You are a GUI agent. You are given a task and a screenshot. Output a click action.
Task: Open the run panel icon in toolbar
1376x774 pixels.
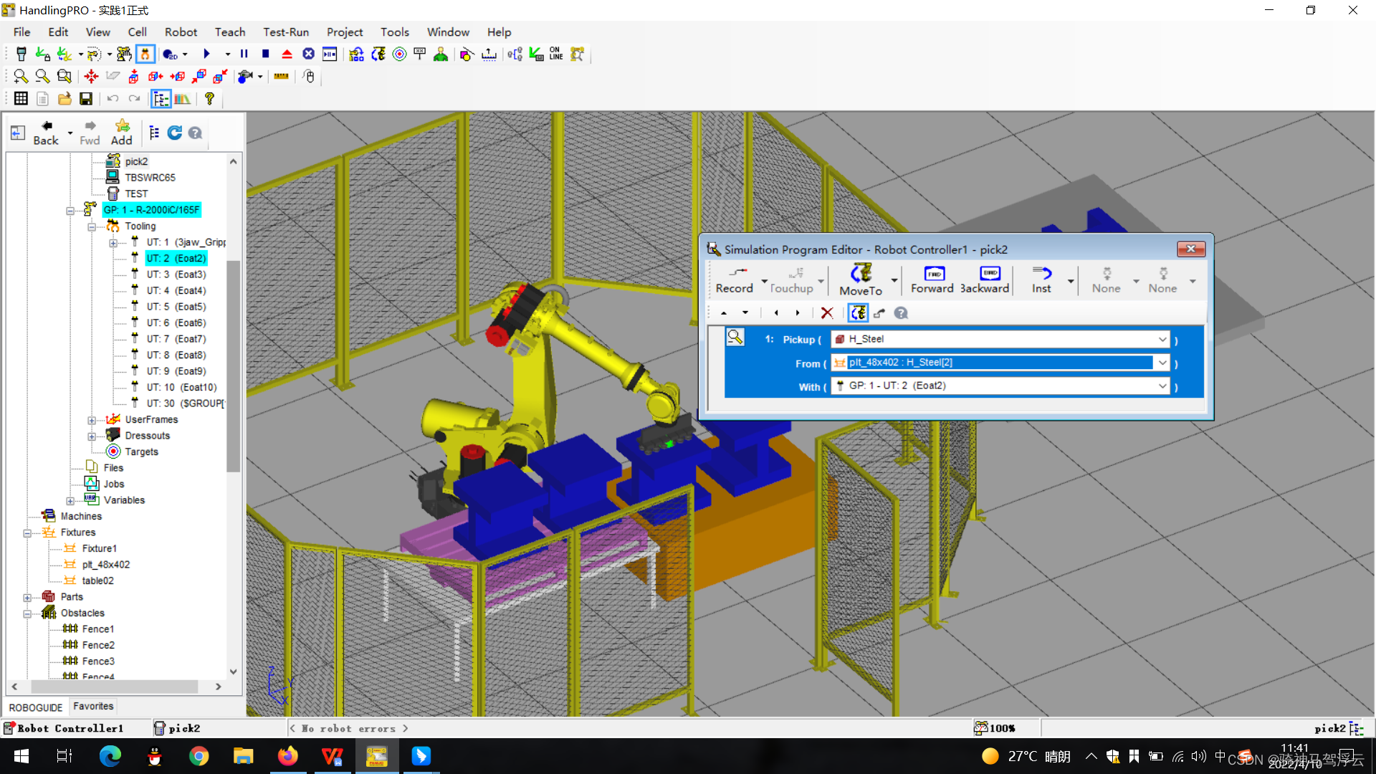click(330, 54)
